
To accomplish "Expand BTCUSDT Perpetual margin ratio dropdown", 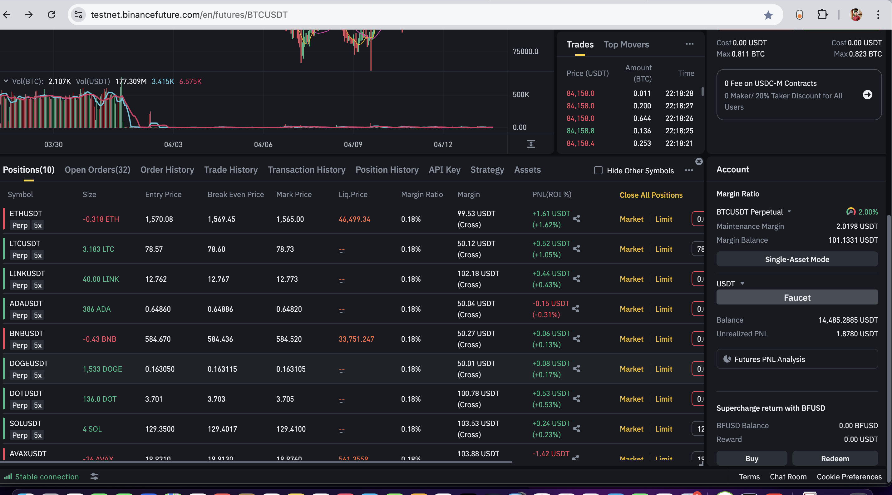I will [789, 212].
